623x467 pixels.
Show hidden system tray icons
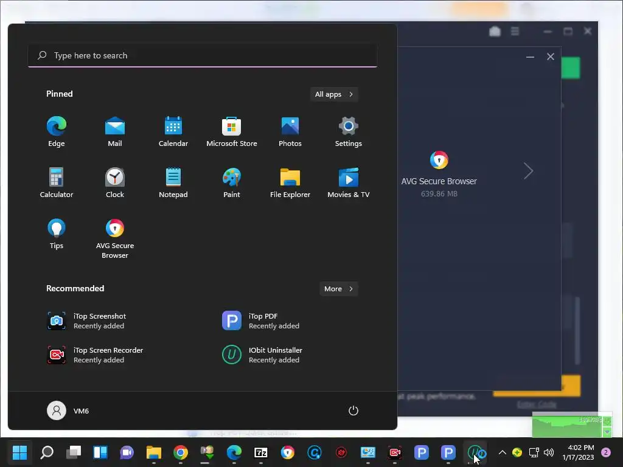coord(502,452)
